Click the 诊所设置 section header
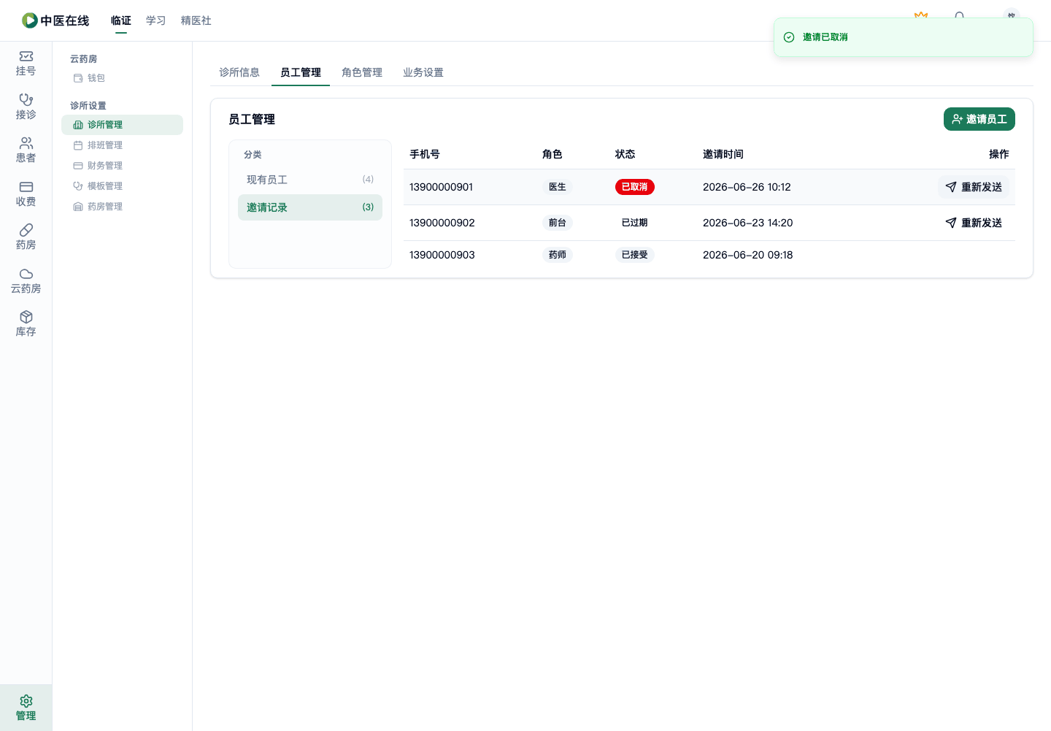Screen dimensions: 1051x731 [88, 106]
